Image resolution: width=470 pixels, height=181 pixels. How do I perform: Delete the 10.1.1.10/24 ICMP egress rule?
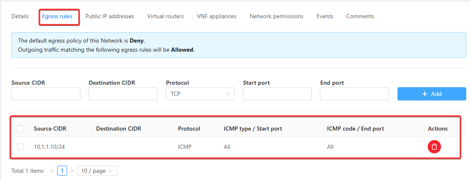(434, 147)
